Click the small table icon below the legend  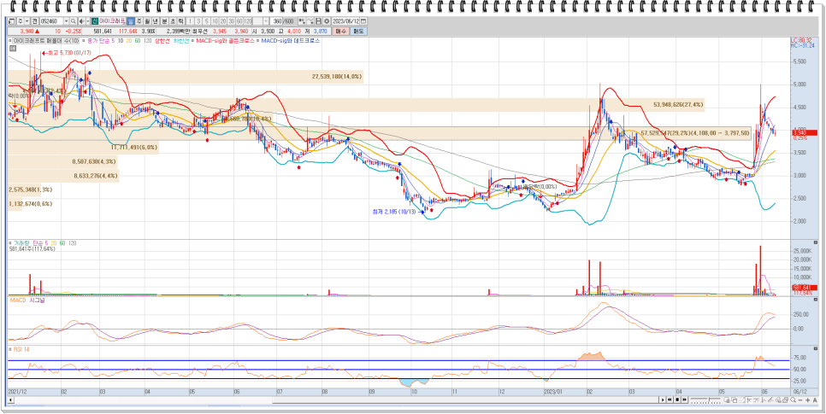tap(13, 49)
